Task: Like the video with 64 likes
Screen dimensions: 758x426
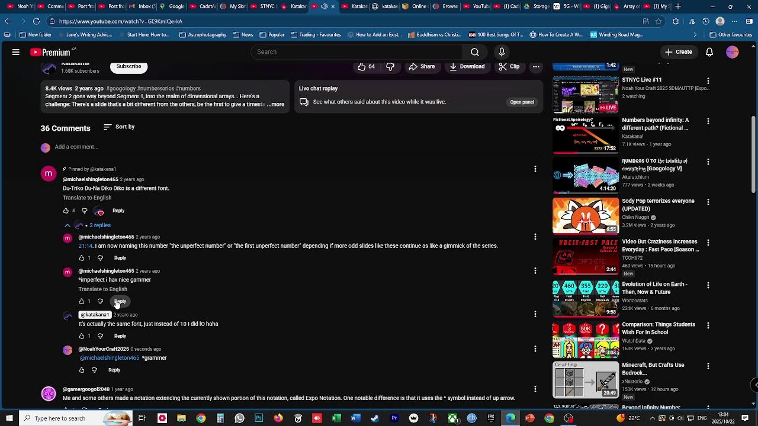Action: [x=367, y=67]
